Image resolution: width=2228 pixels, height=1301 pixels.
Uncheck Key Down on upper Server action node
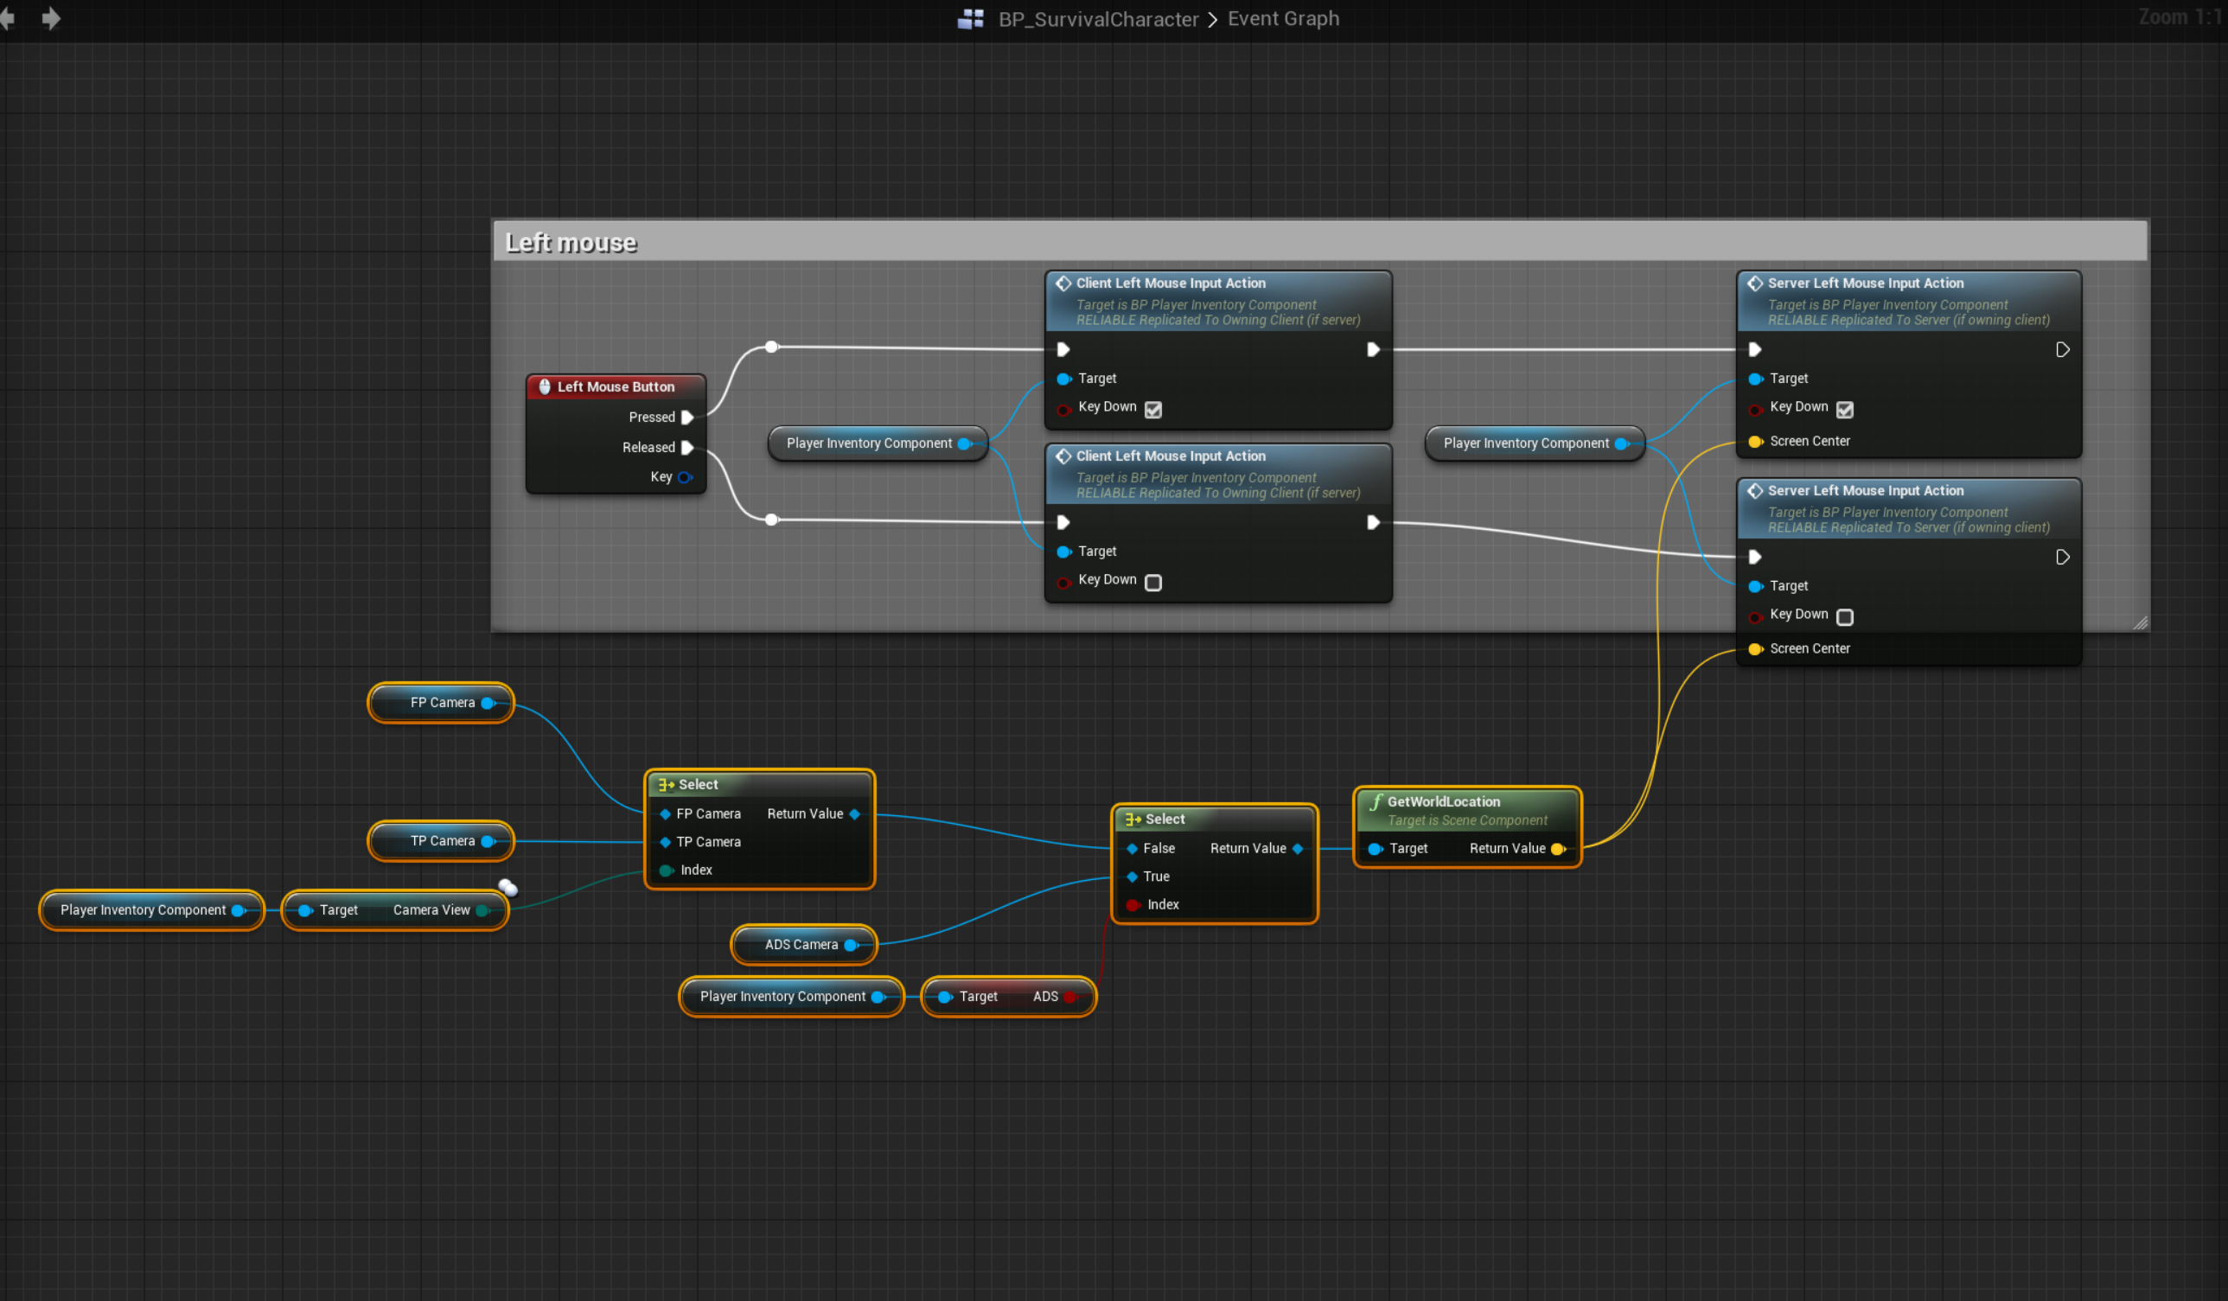1844,409
